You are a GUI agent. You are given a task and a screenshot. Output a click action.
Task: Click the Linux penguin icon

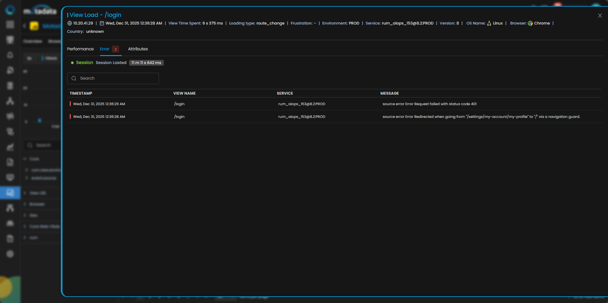click(489, 23)
